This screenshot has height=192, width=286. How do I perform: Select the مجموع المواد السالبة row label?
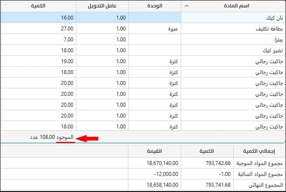(260, 174)
